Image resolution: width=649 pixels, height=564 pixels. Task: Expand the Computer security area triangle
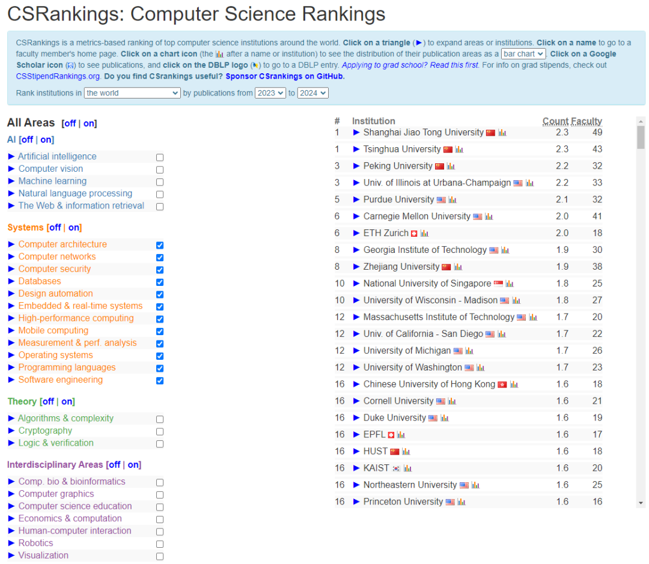click(x=11, y=269)
